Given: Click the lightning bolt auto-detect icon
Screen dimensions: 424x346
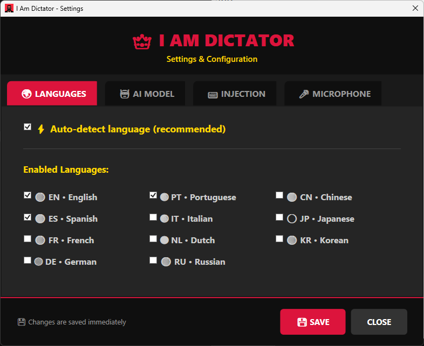Looking at the screenshot, I should pos(41,129).
